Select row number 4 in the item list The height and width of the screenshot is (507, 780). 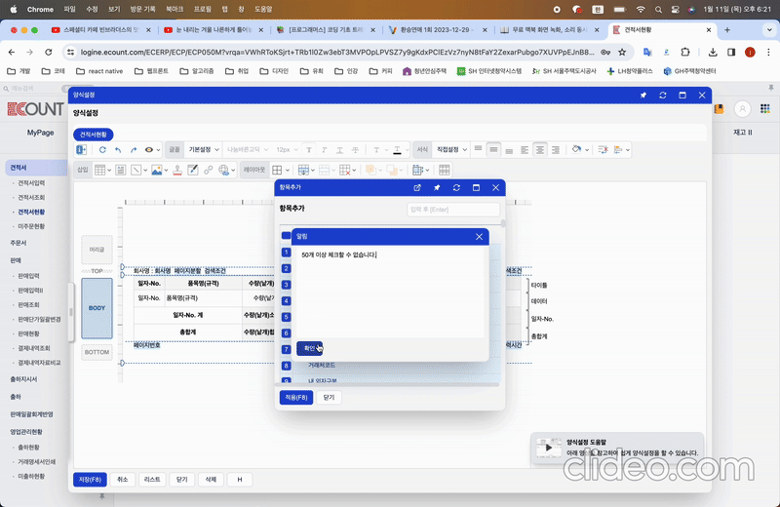(286, 301)
